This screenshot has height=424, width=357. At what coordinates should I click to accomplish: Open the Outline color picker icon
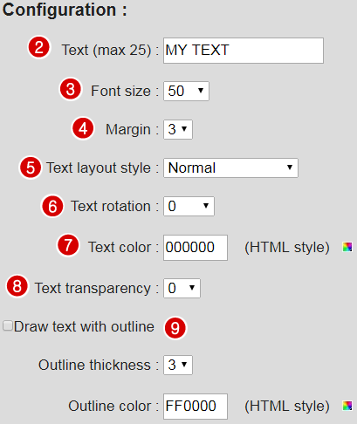pyautogui.click(x=347, y=406)
